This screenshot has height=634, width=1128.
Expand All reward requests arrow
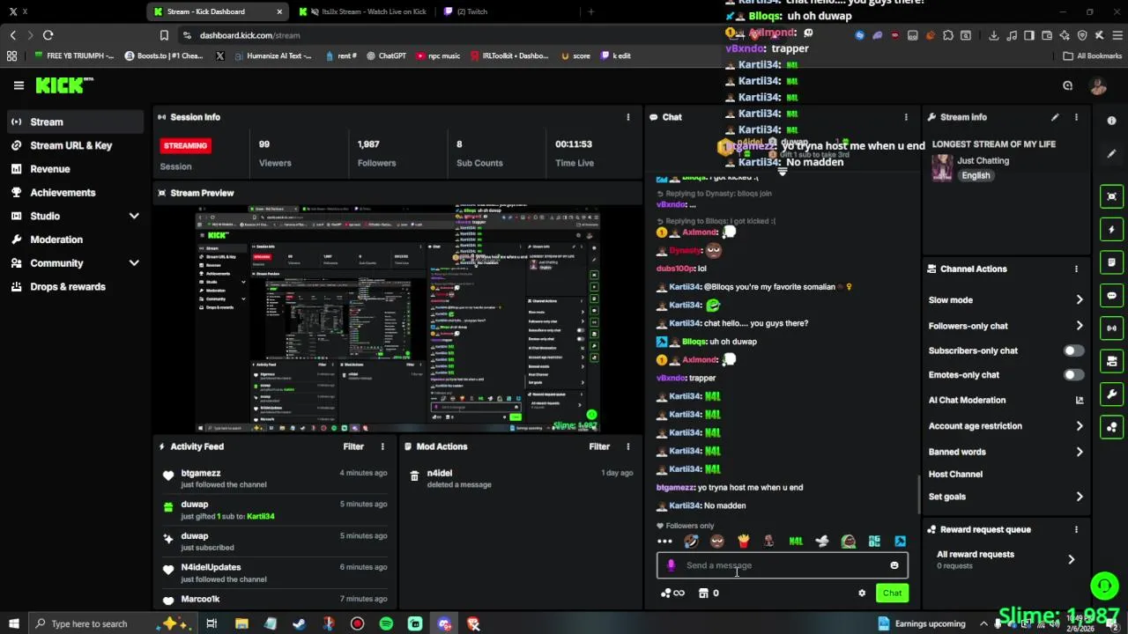(1072, 559)
